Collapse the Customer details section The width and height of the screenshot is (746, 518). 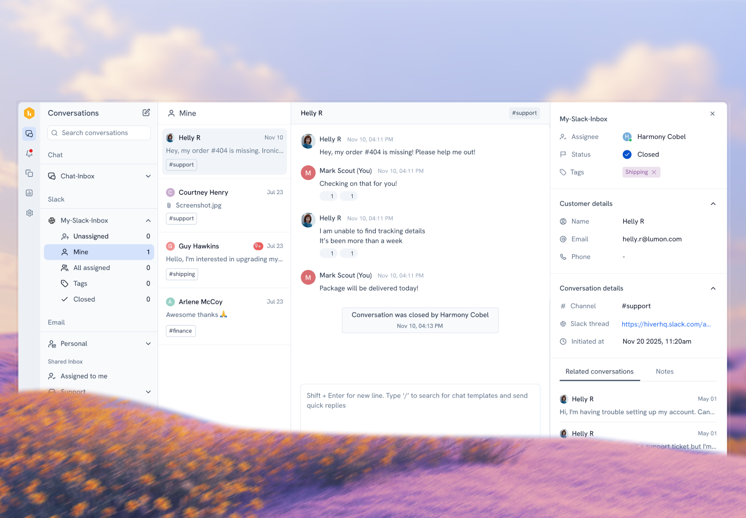point(713,204)
